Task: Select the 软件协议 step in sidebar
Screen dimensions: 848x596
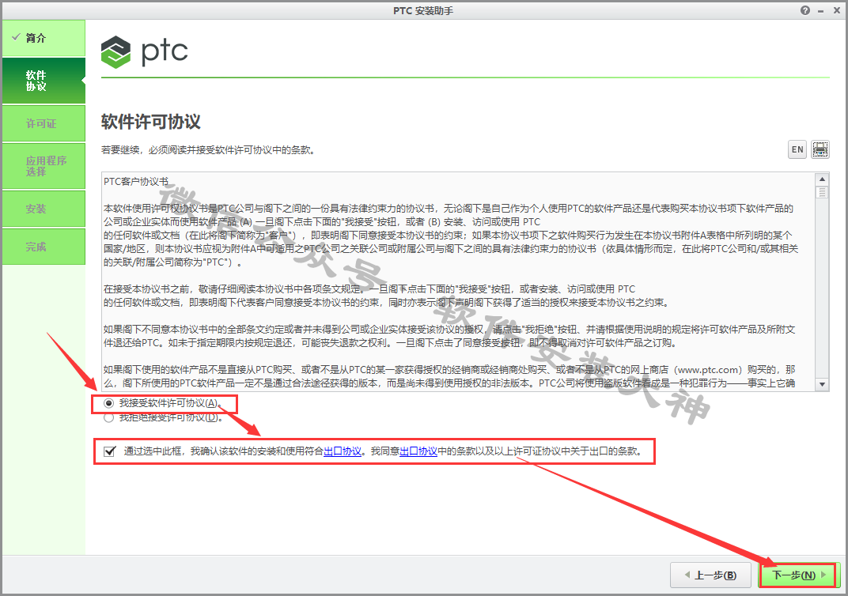Action: (44, 81)
